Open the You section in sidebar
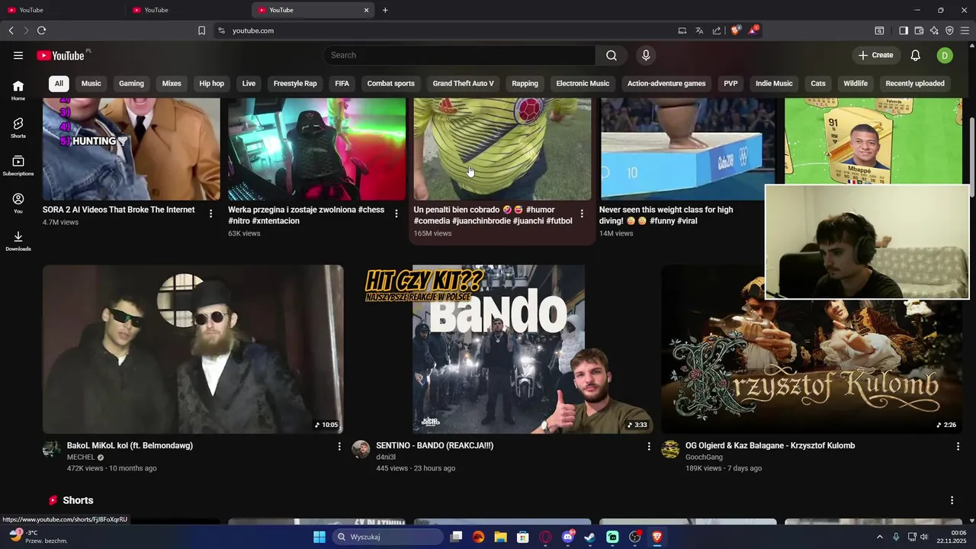The image size is (976, 549). click(18, 203)
